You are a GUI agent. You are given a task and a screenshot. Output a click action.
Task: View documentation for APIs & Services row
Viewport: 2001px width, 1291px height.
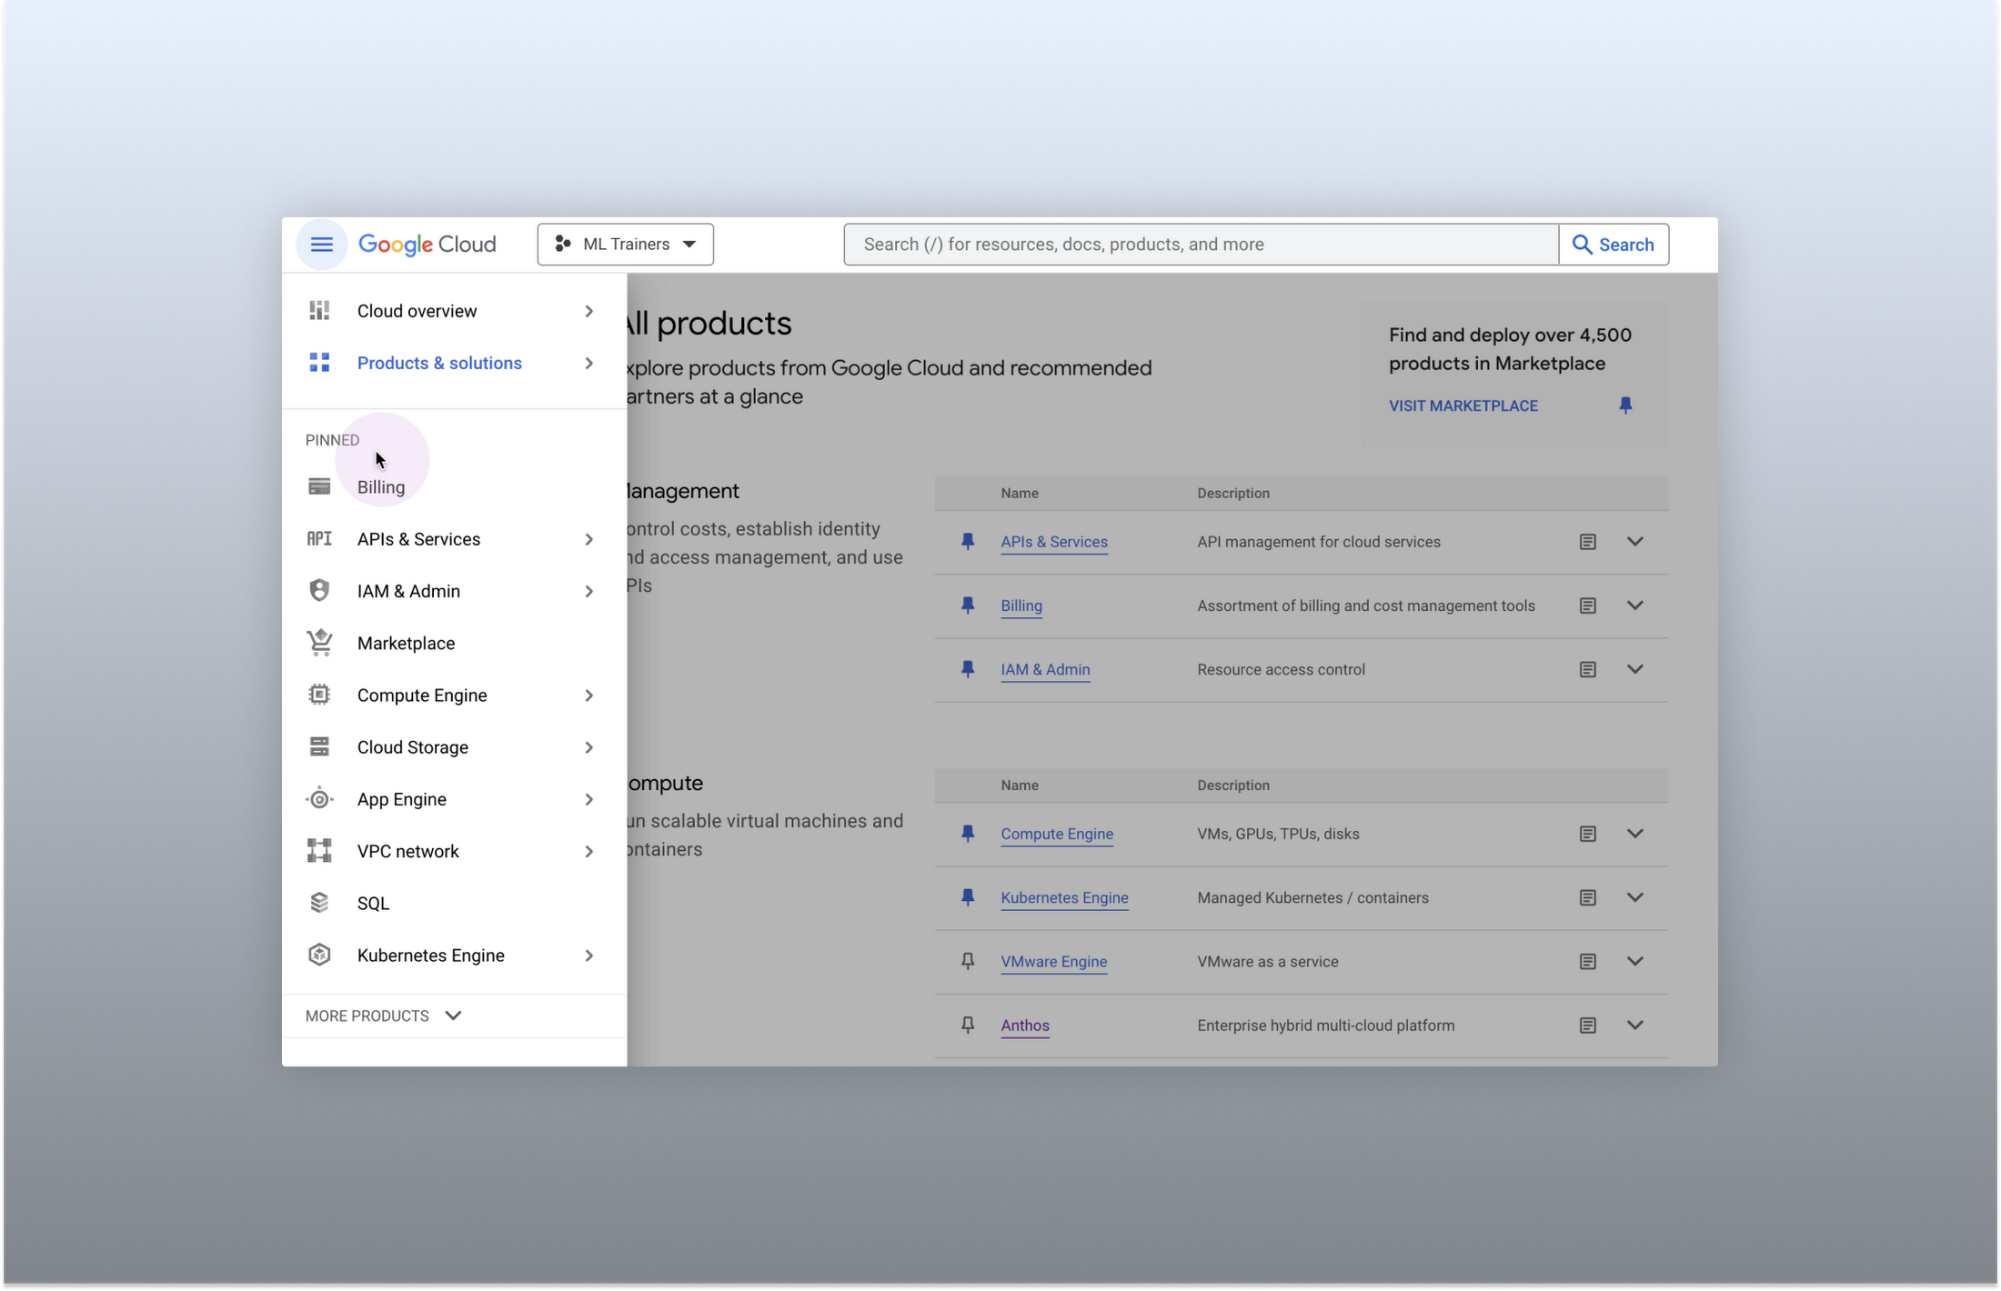point(1587,542)
